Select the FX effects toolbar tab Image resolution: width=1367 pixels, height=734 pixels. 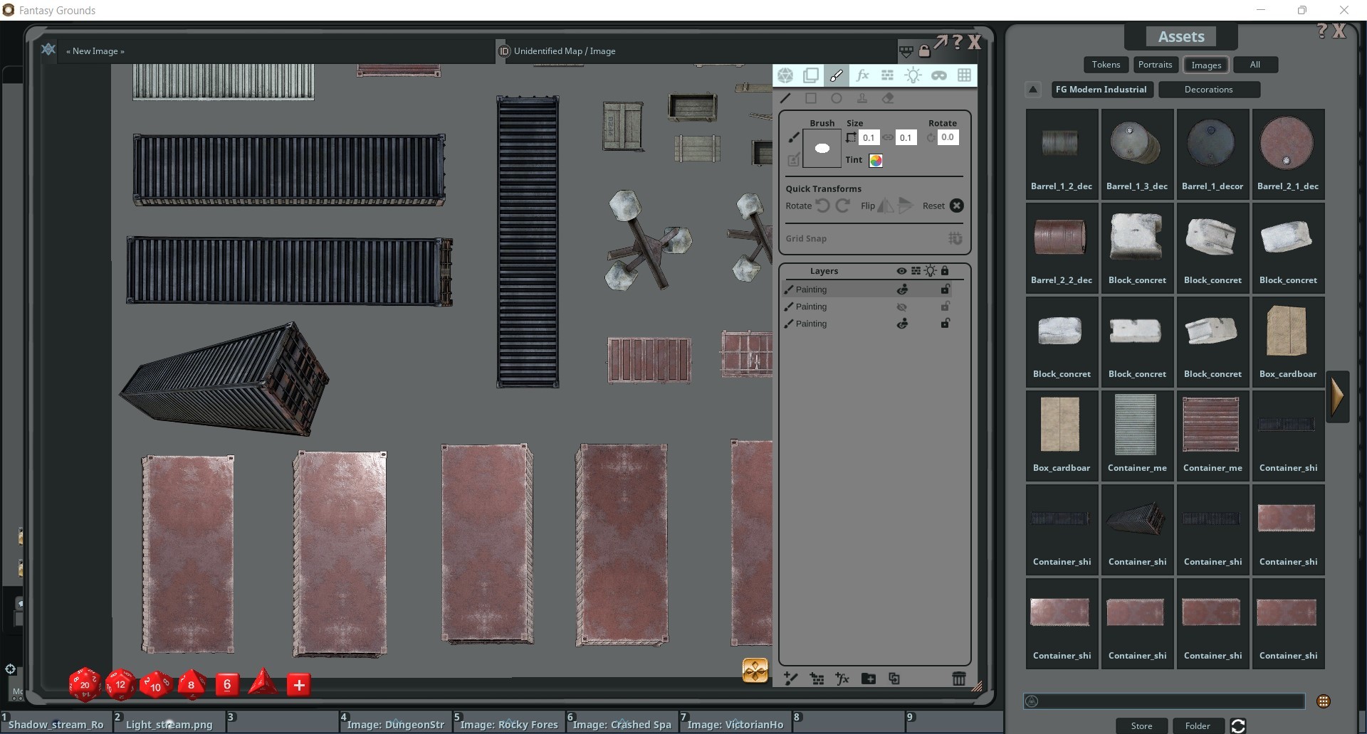click(x=862, y=75)
